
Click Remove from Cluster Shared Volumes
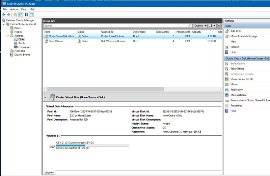[250, 100]
